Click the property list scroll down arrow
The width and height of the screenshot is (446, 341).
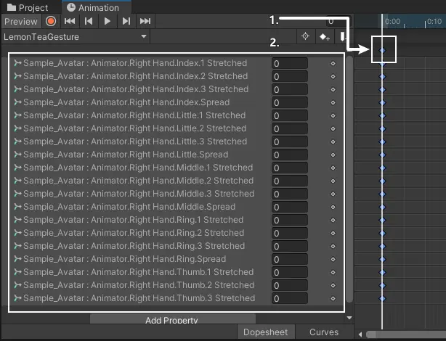point(349,318)
